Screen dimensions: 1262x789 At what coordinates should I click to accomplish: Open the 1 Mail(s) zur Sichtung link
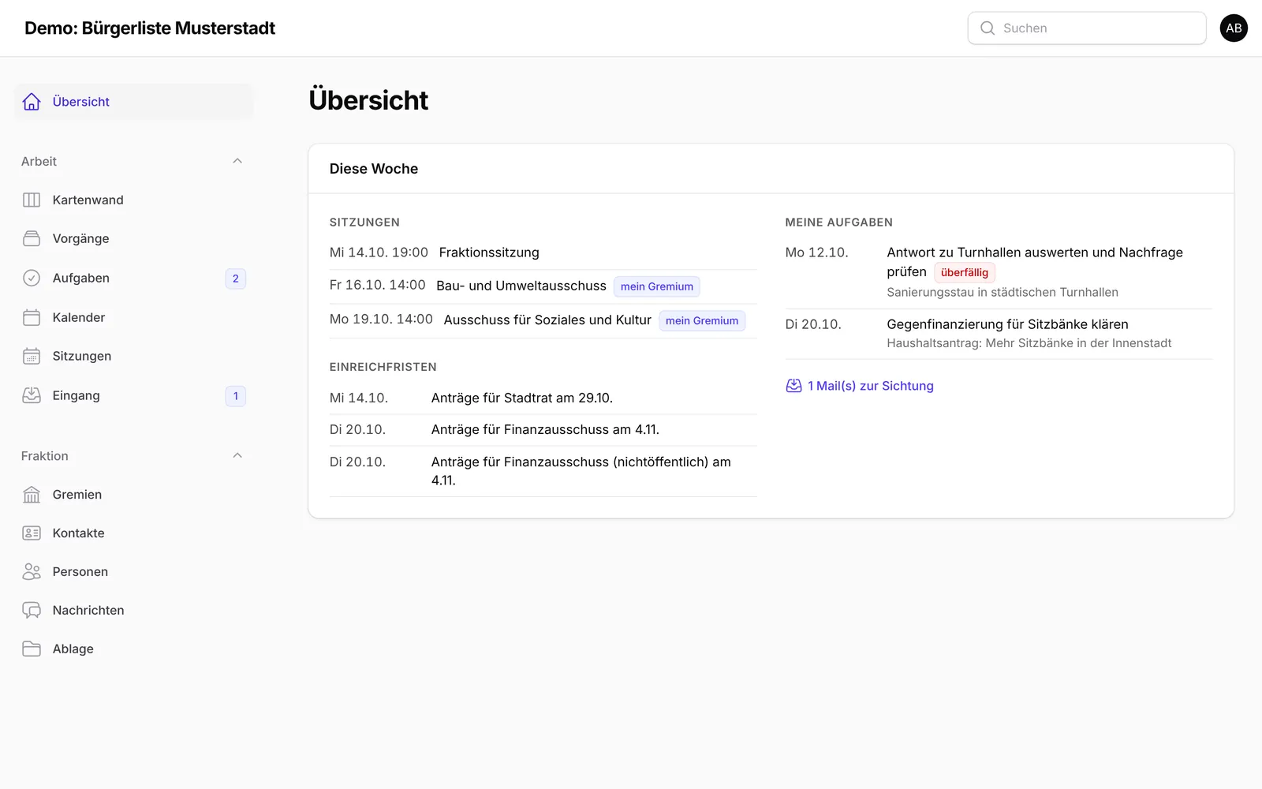(860, 386)
